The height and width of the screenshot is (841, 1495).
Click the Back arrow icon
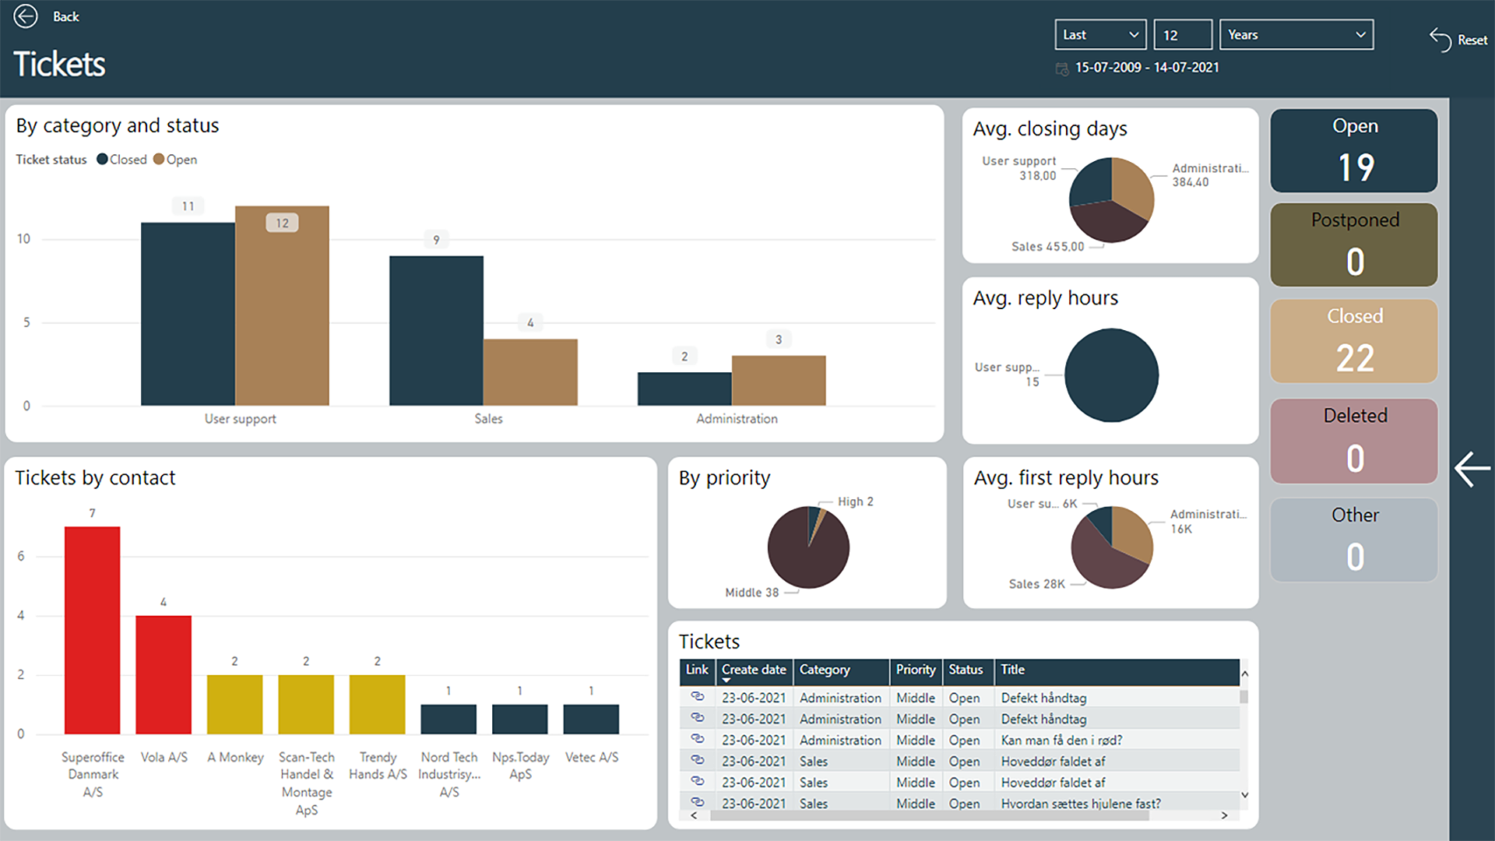[26, 16]
